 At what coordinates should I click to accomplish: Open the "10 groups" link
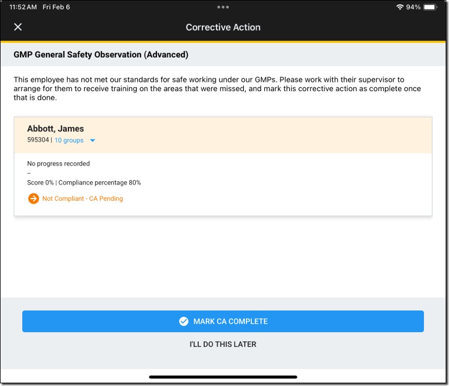click(69, 141)
